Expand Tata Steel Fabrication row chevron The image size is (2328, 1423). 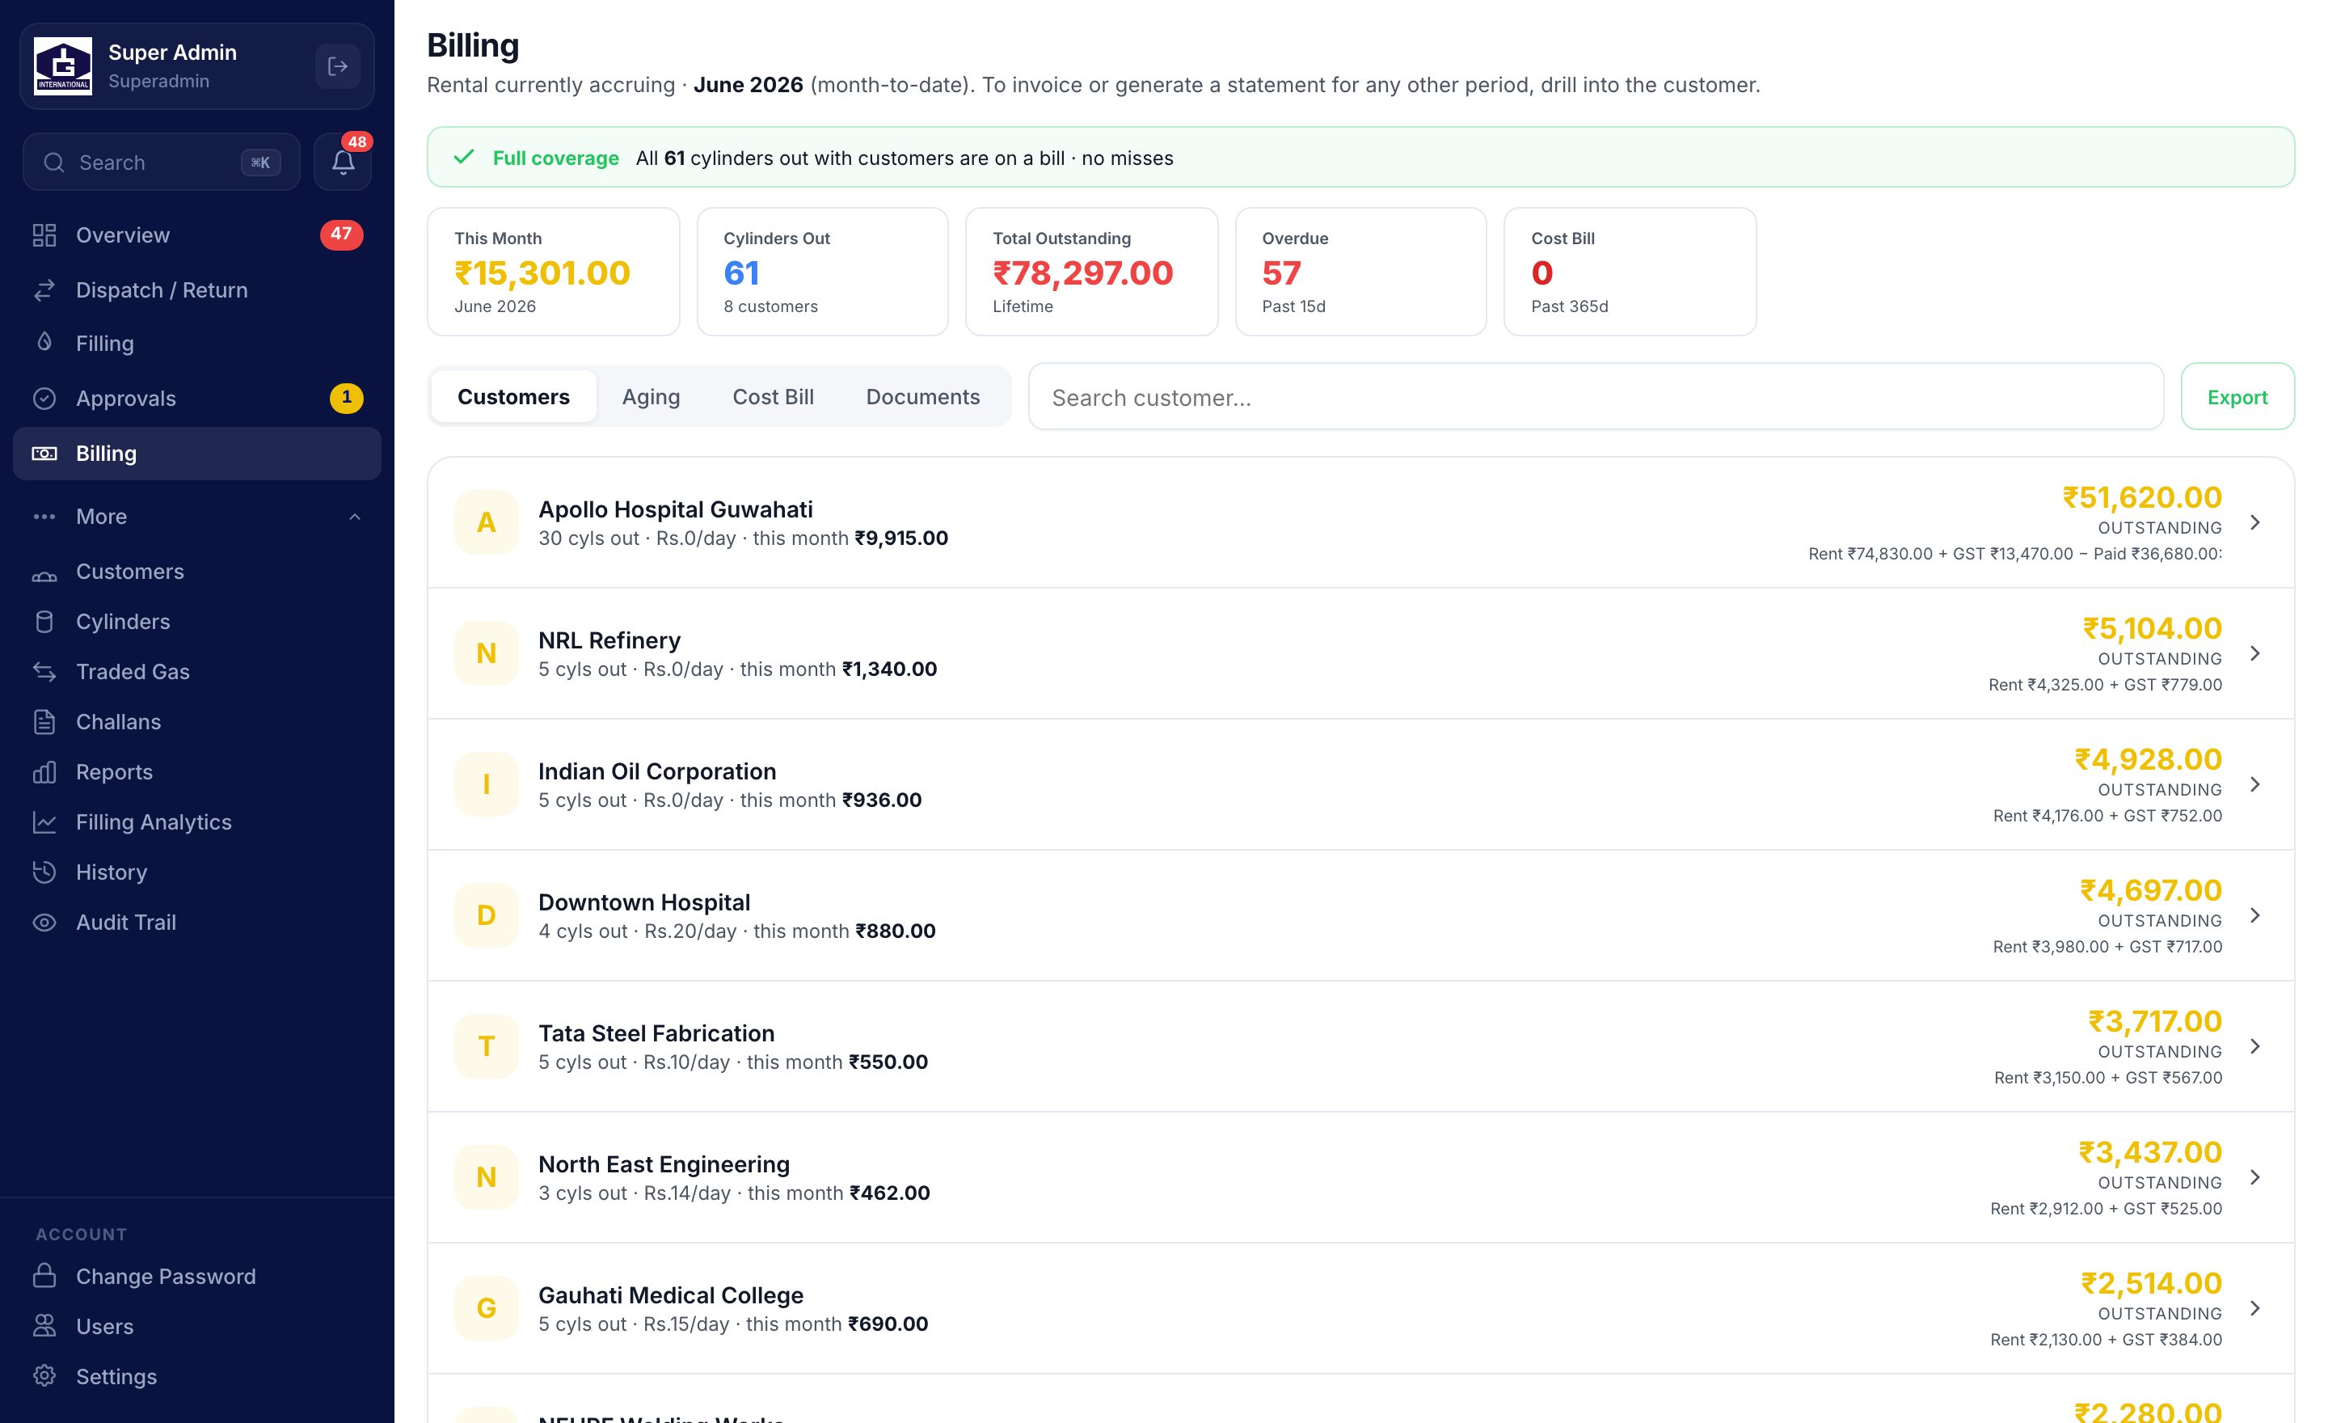2255,1046
